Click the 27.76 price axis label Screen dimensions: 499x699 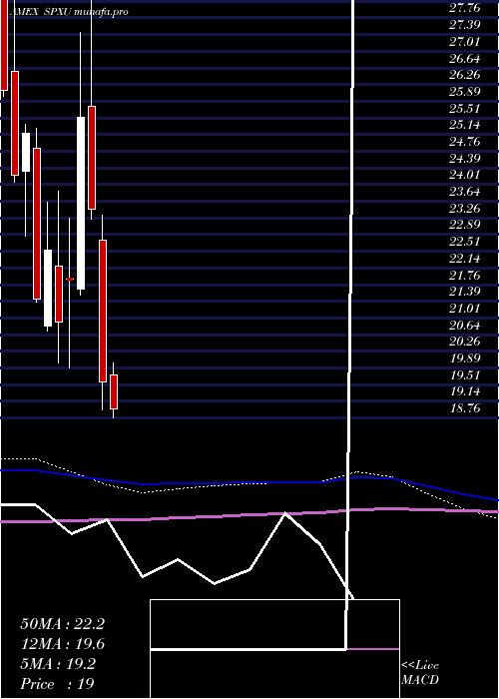point(465,8)
